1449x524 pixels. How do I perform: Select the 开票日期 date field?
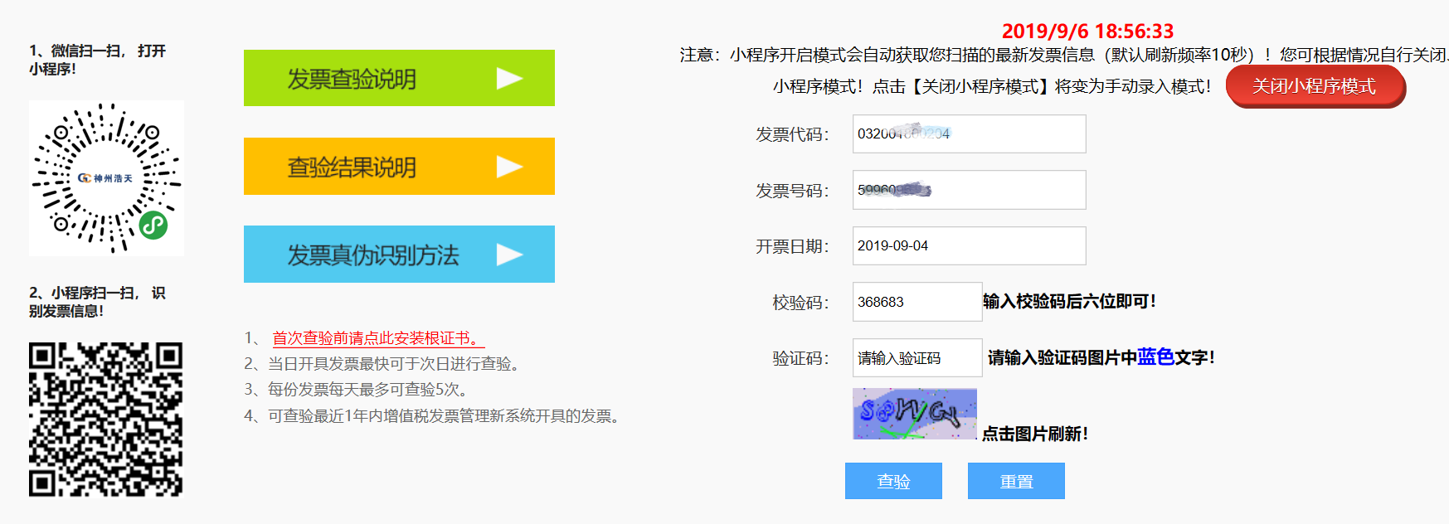point(969,246)
